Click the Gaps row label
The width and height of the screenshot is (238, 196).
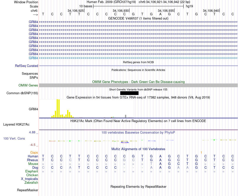[x=34, y=153]
